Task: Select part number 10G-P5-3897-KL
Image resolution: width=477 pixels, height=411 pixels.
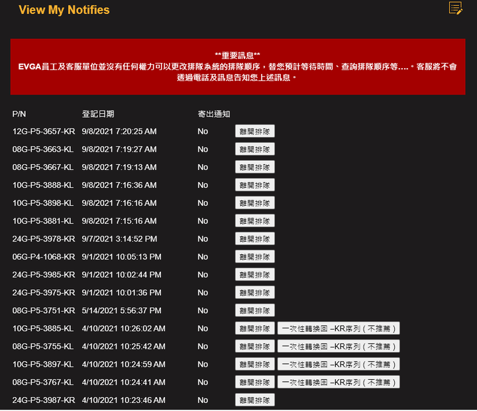Action: [43, 365]
